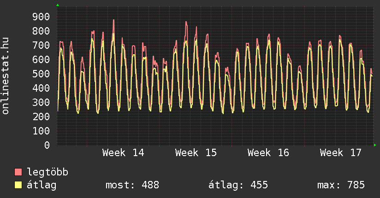The image size is (380, 198).
Task: Select the átlag legend label text
Action: tap(42, 185)
